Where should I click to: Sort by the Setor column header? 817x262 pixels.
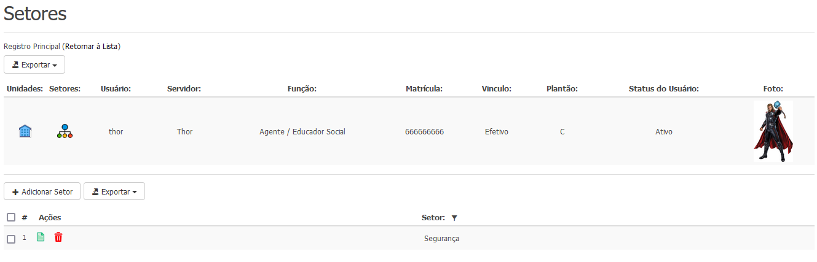click(x=433, y=217)
